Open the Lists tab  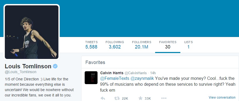click(188, 45)
